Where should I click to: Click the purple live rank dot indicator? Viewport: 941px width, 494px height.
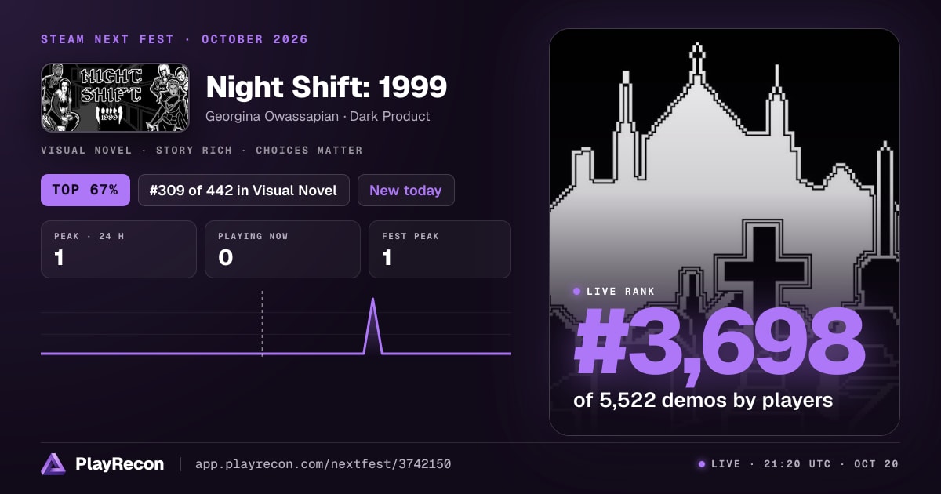tap(577, 292)
